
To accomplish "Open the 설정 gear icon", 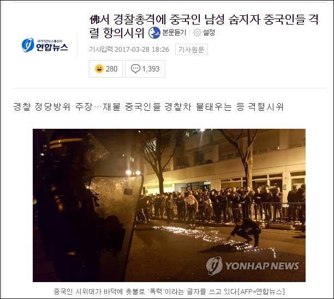I will click(197, 33).
